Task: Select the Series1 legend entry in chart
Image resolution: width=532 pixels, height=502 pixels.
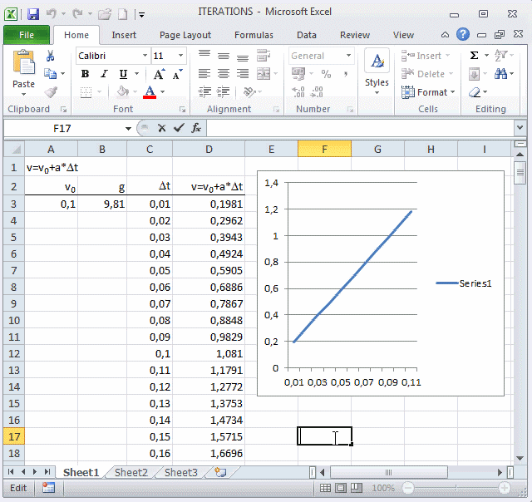Action: (464, 283)
